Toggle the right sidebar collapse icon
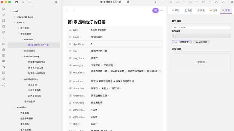Image resolution: width=234 pixels, height=131 pixels. point(231,2)
